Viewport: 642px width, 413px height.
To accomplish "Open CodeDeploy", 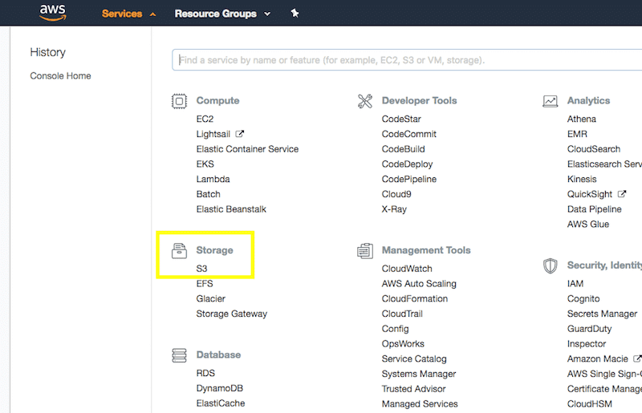I will point(407,164).
